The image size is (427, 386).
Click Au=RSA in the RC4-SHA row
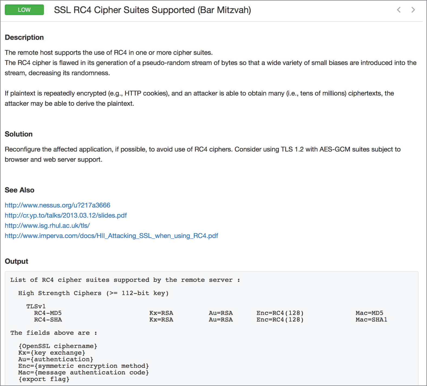pyautogui.click(x=221, y=320)
